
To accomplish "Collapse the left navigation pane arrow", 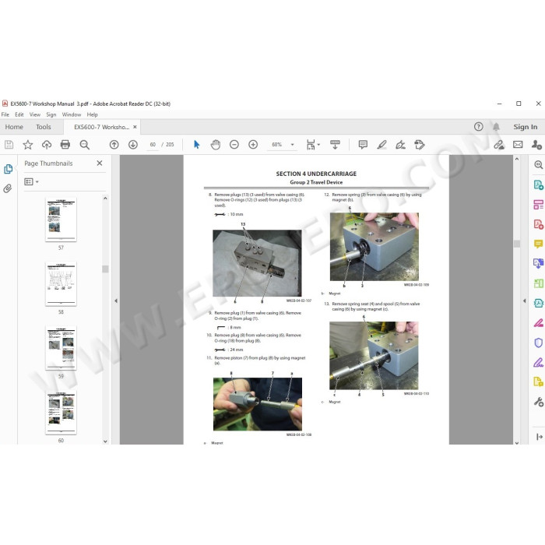I will 116,301.
